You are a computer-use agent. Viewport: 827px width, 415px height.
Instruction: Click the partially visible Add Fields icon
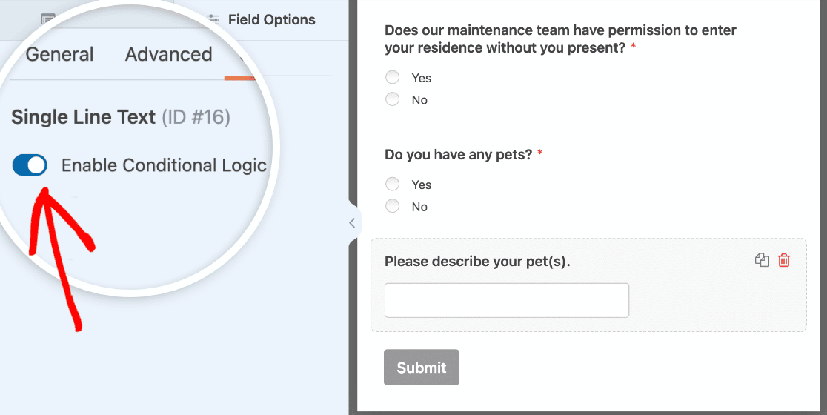(x=48, y=20)
